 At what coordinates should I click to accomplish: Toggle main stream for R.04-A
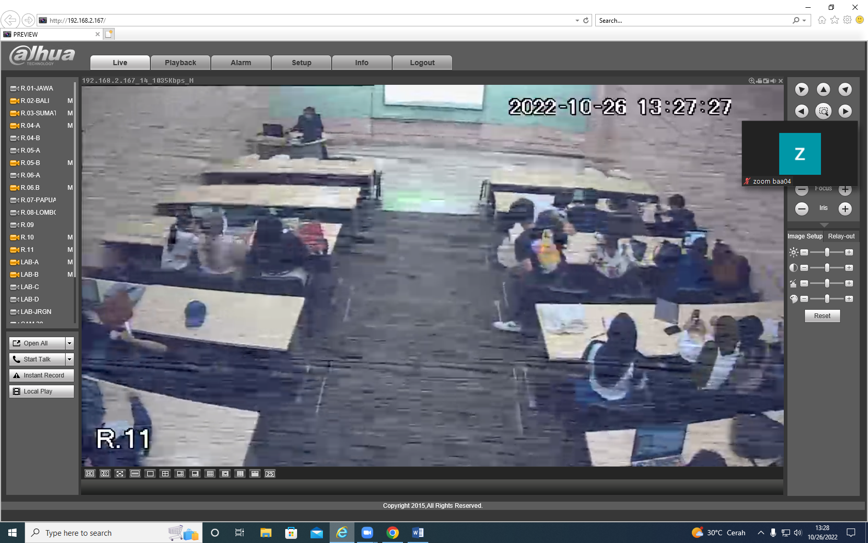[x=70, y=126]
